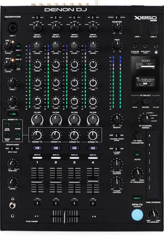
Task: Flip the headphones Split Cue switch
Action: [x=12, y=148]
